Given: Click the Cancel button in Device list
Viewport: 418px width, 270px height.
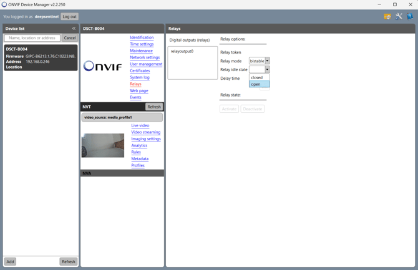Looking at the screenshot, I should tap(70, 38).
